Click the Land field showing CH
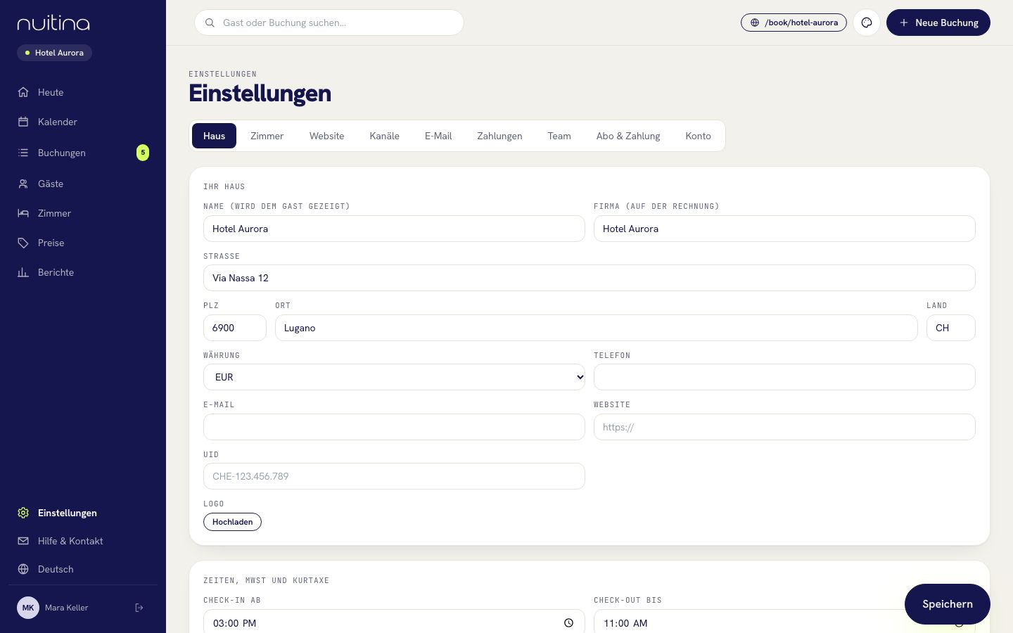Image resolution: width=1013 pixels, height=633 pixels. (951, 328)
